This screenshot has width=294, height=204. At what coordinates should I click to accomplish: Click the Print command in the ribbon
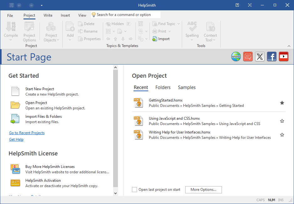tap(159, 31)
